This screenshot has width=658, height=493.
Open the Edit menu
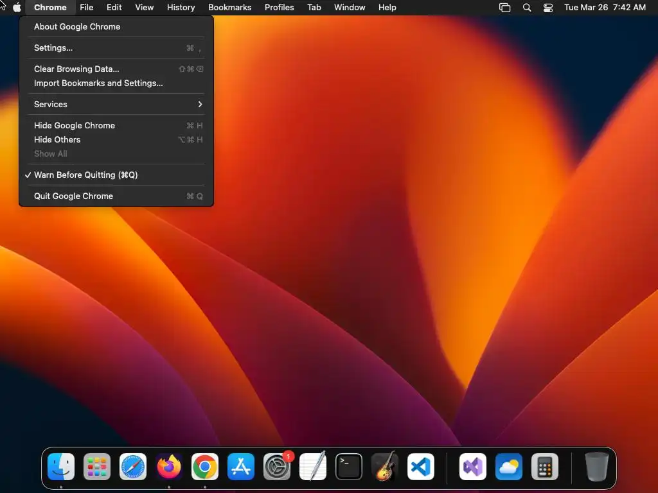pos(114,8)
